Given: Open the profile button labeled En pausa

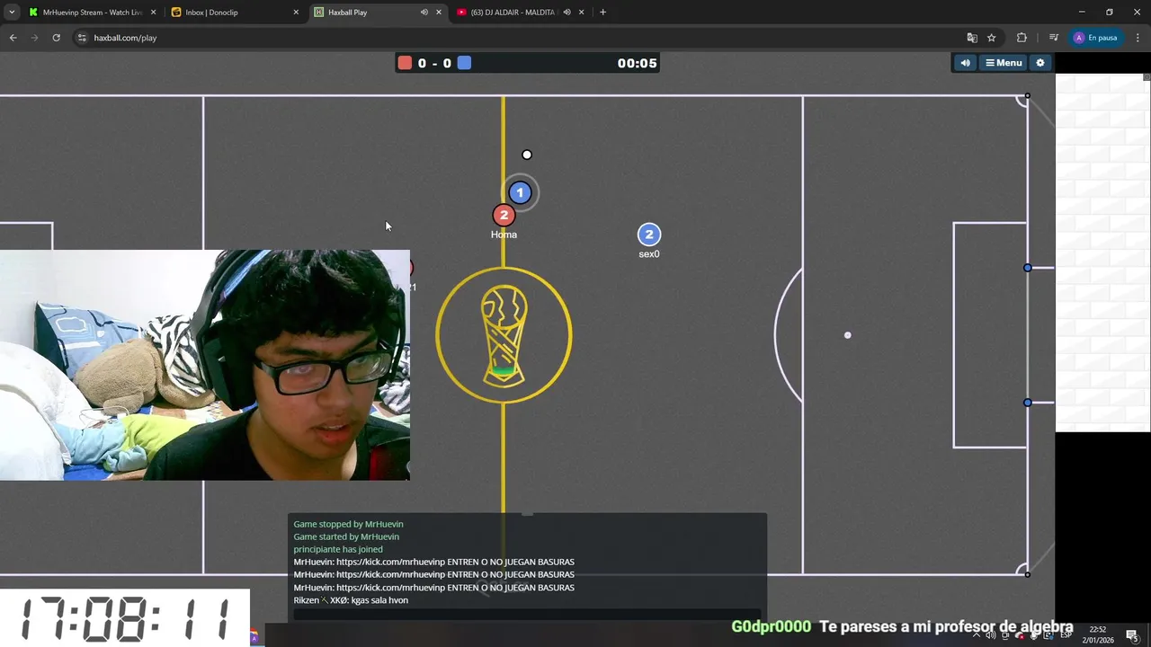Looking at the screenshot, I should point(1095,38).
